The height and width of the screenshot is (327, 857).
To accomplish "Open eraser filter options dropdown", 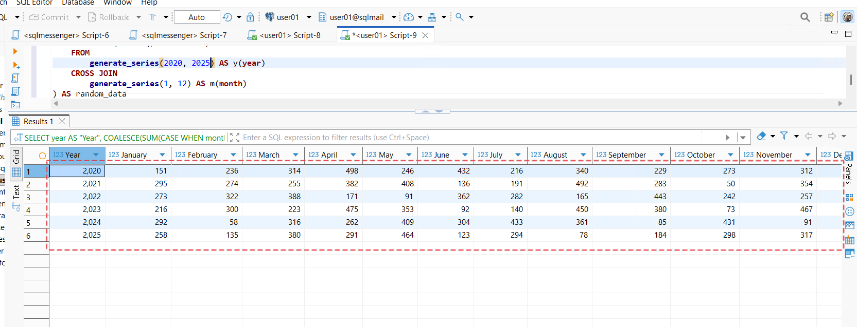I will [x=773, y=136].
